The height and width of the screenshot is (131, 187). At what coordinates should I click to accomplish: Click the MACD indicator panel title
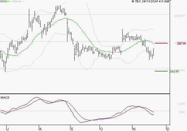5,97
